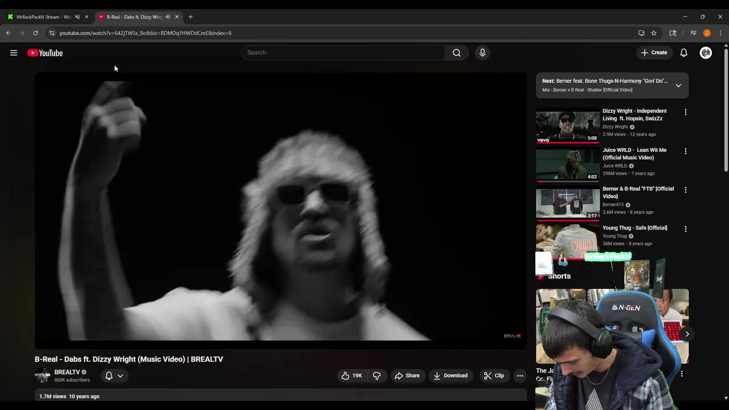
Task: Go back in browser history
Action: click(8, 33)
